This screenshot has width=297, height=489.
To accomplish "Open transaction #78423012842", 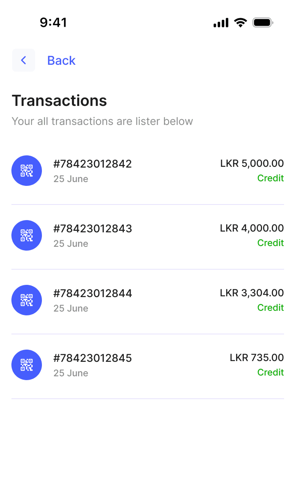I will tap(93, 164).
